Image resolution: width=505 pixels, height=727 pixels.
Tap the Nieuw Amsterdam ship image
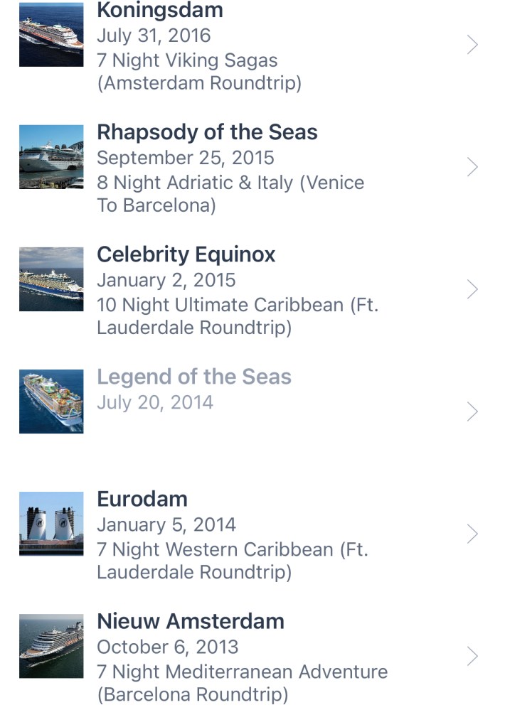pos(51,646)
